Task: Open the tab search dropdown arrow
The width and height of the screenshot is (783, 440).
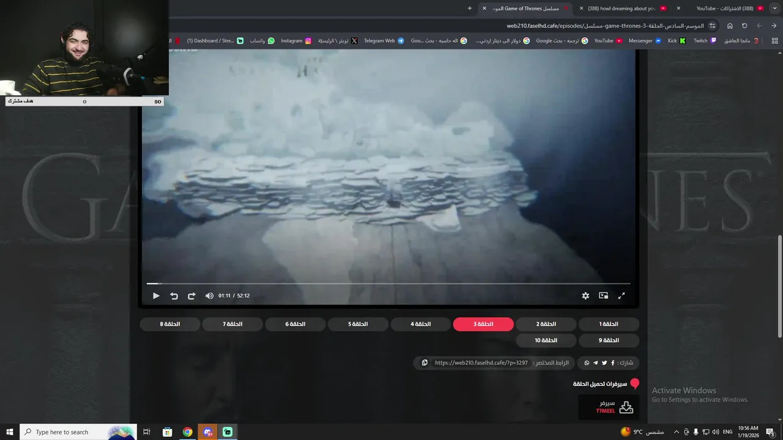Action: [x=774, y=9]
